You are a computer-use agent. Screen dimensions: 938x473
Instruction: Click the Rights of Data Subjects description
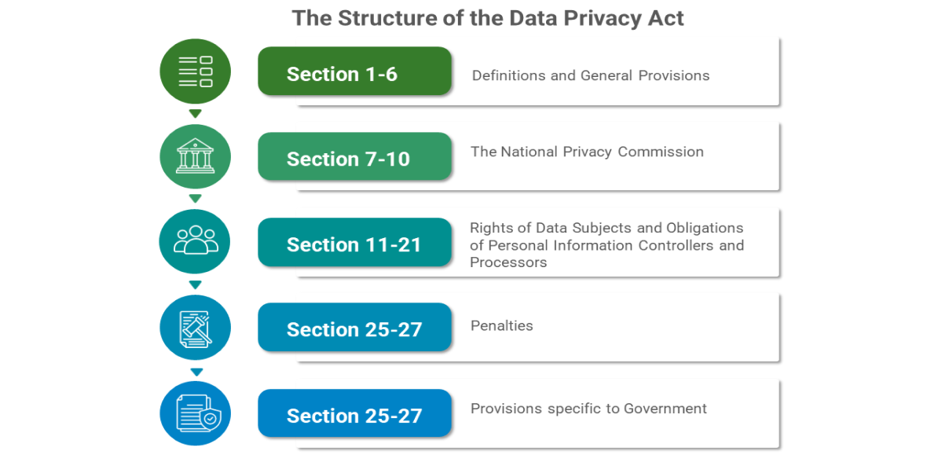click(606, 245)
